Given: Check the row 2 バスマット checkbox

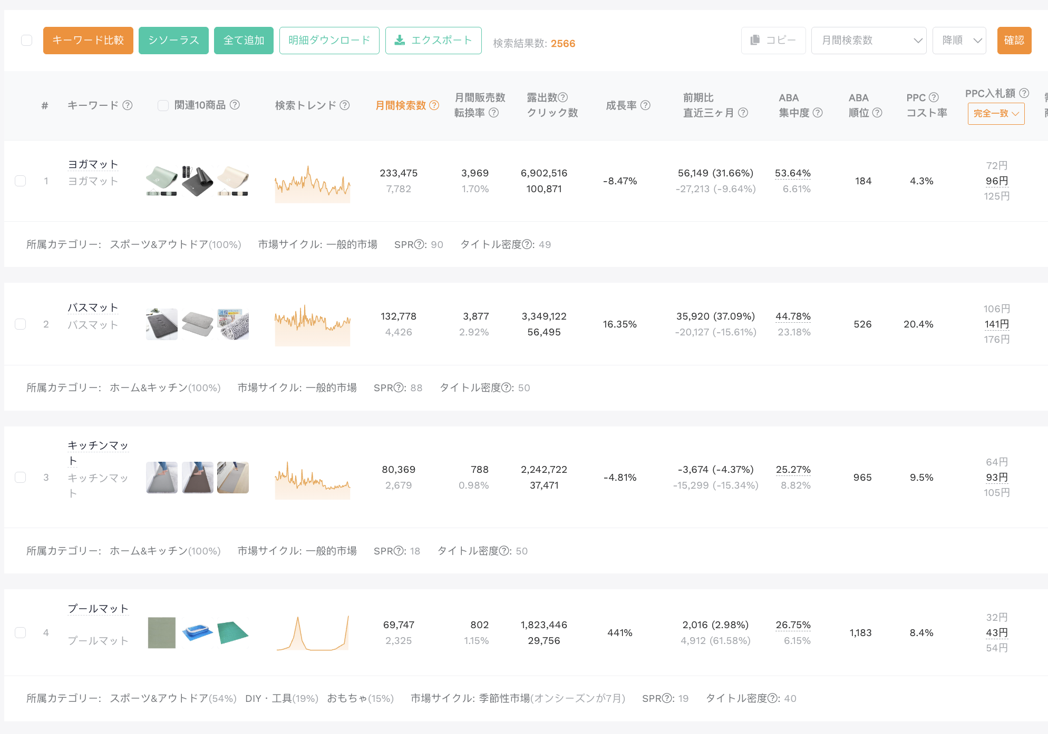Looking at the screenshot, I should tap(21, 324).
